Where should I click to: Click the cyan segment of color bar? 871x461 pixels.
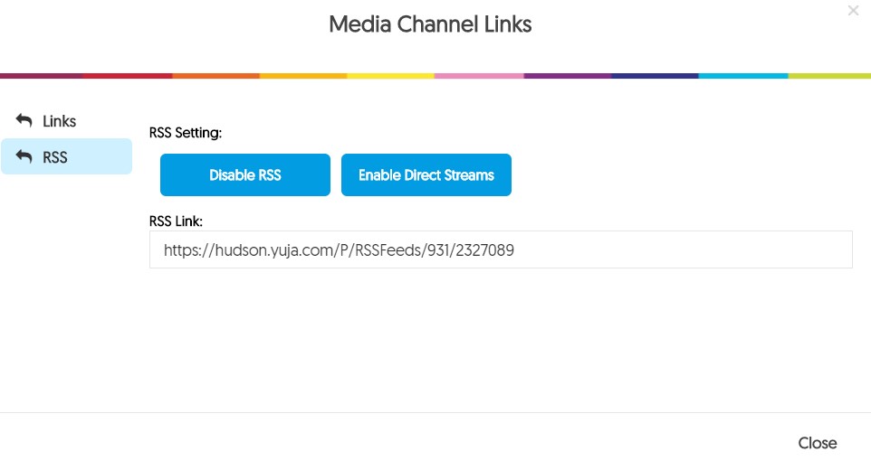(743, 75)
